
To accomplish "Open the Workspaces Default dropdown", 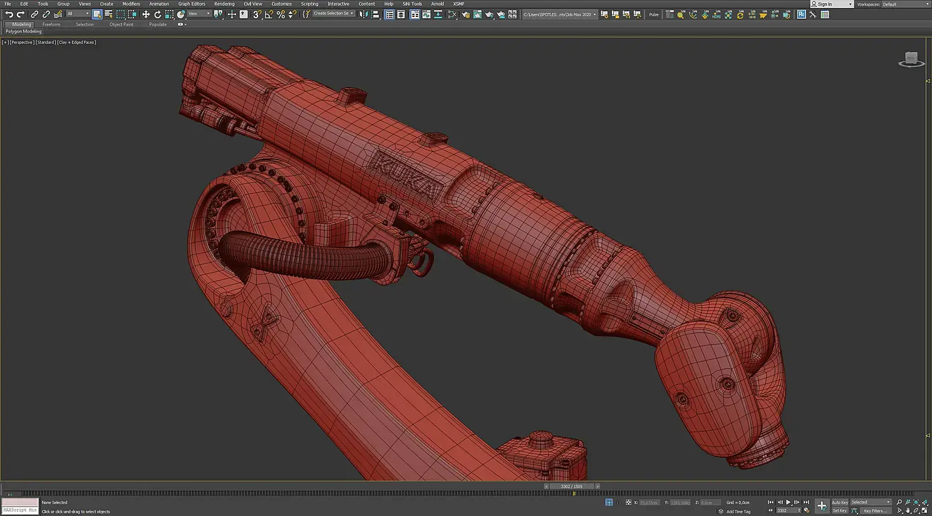I will 906,4.
